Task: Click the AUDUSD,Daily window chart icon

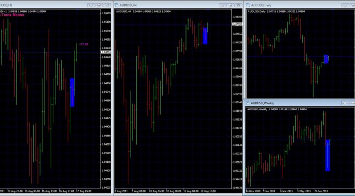Action: click(248, 5)
